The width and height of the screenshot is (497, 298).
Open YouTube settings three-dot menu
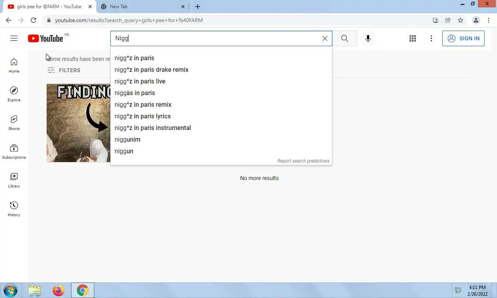pos(431,38)
